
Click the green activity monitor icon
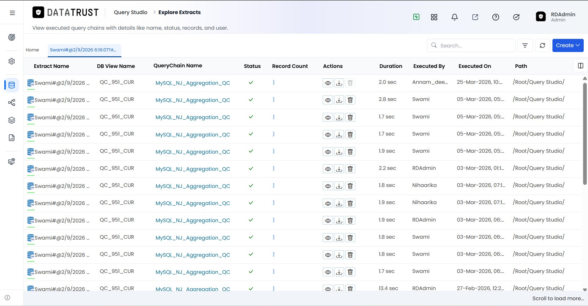(x=416, y=17)
